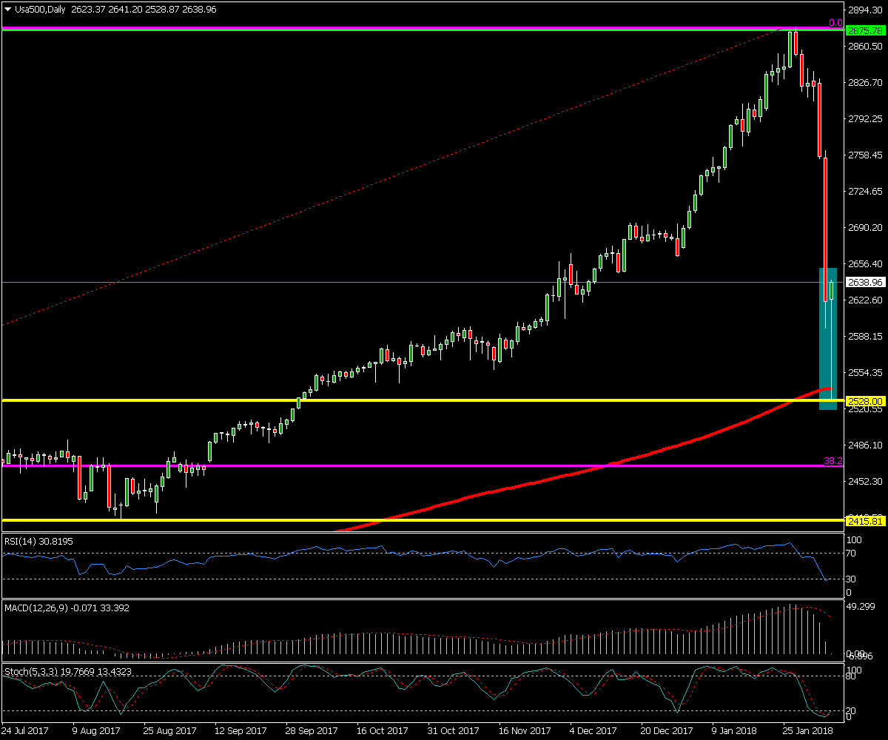Click the 24 Jul 2017 date label
This screenshot has height=740, width=888.
[x=27, y=731]
